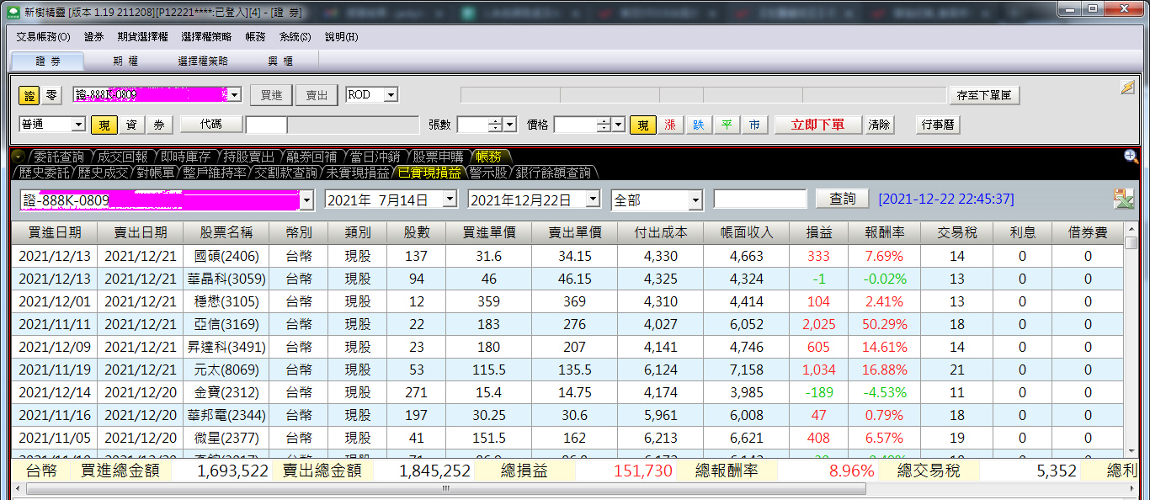Export results with the Excel icon

(x=1123, y=199)
